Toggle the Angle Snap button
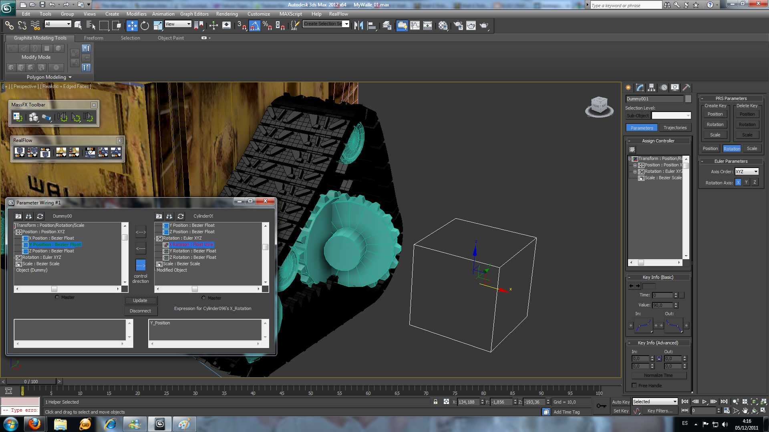769x432 pixels. (x=255, y=26)
